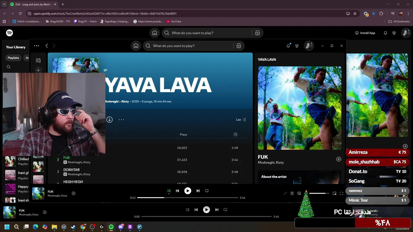Search in Your Library in web player
This screenshot has width=413, height=232.
pyautogui.click(x=9, y=67)
